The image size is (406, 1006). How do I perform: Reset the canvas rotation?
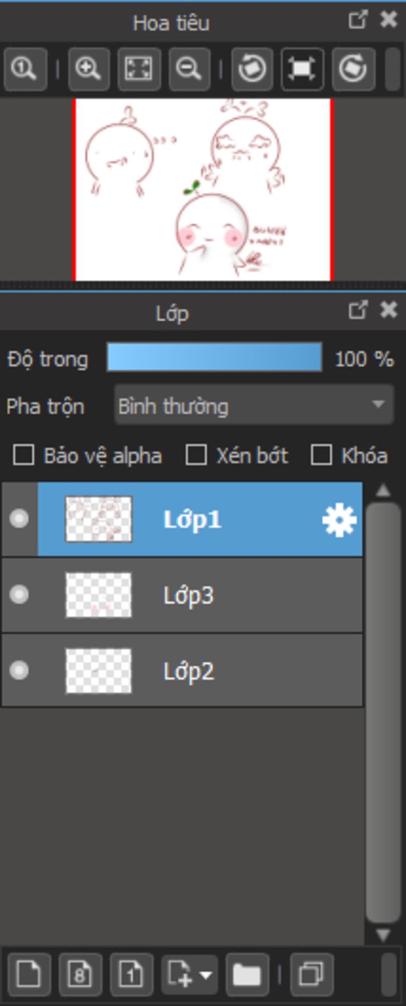click(x=302, y=69)
